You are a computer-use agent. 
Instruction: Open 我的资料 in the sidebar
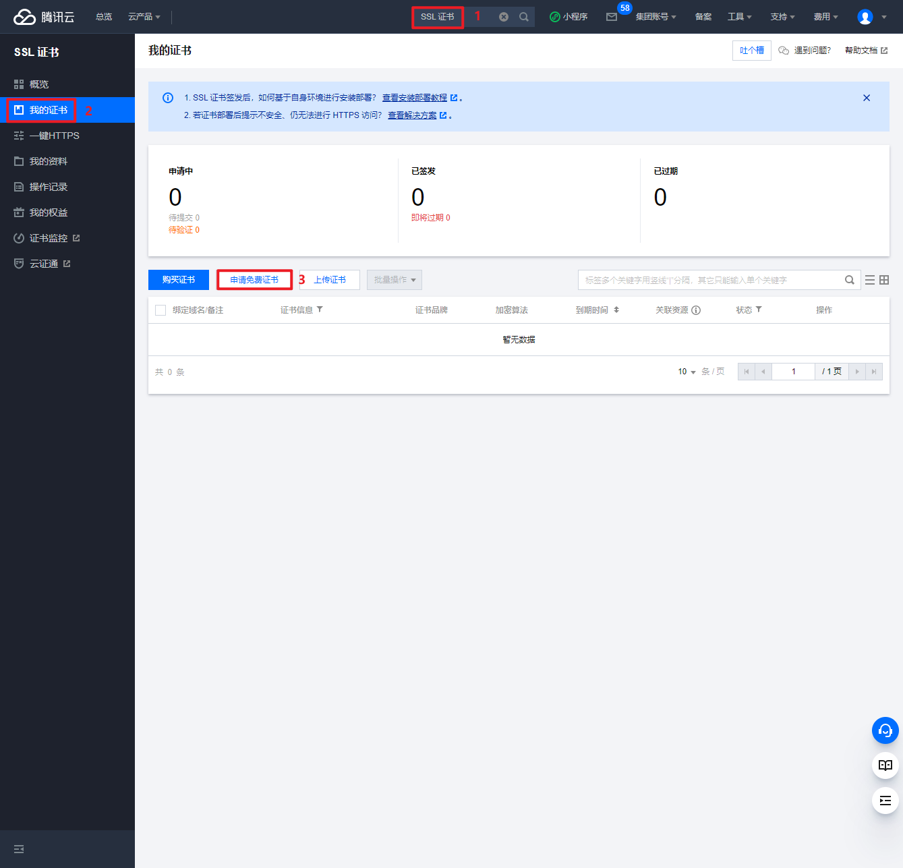pyautogui.click(x=67, y=161)
